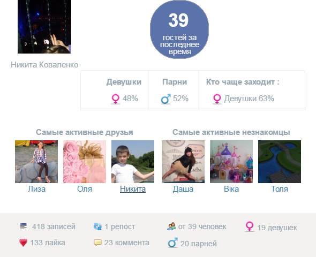Click the pink roses thumbnail for Оля
This screenshot has height=257, width=316.
coord(85,162)
